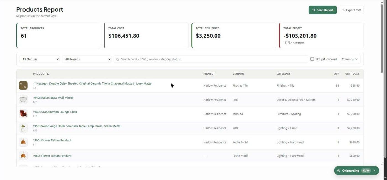Image resolution: width=387 pixels, height=180 pixels.
Task: Click the paper plane icon on Send Report
Action: [314, 10]
